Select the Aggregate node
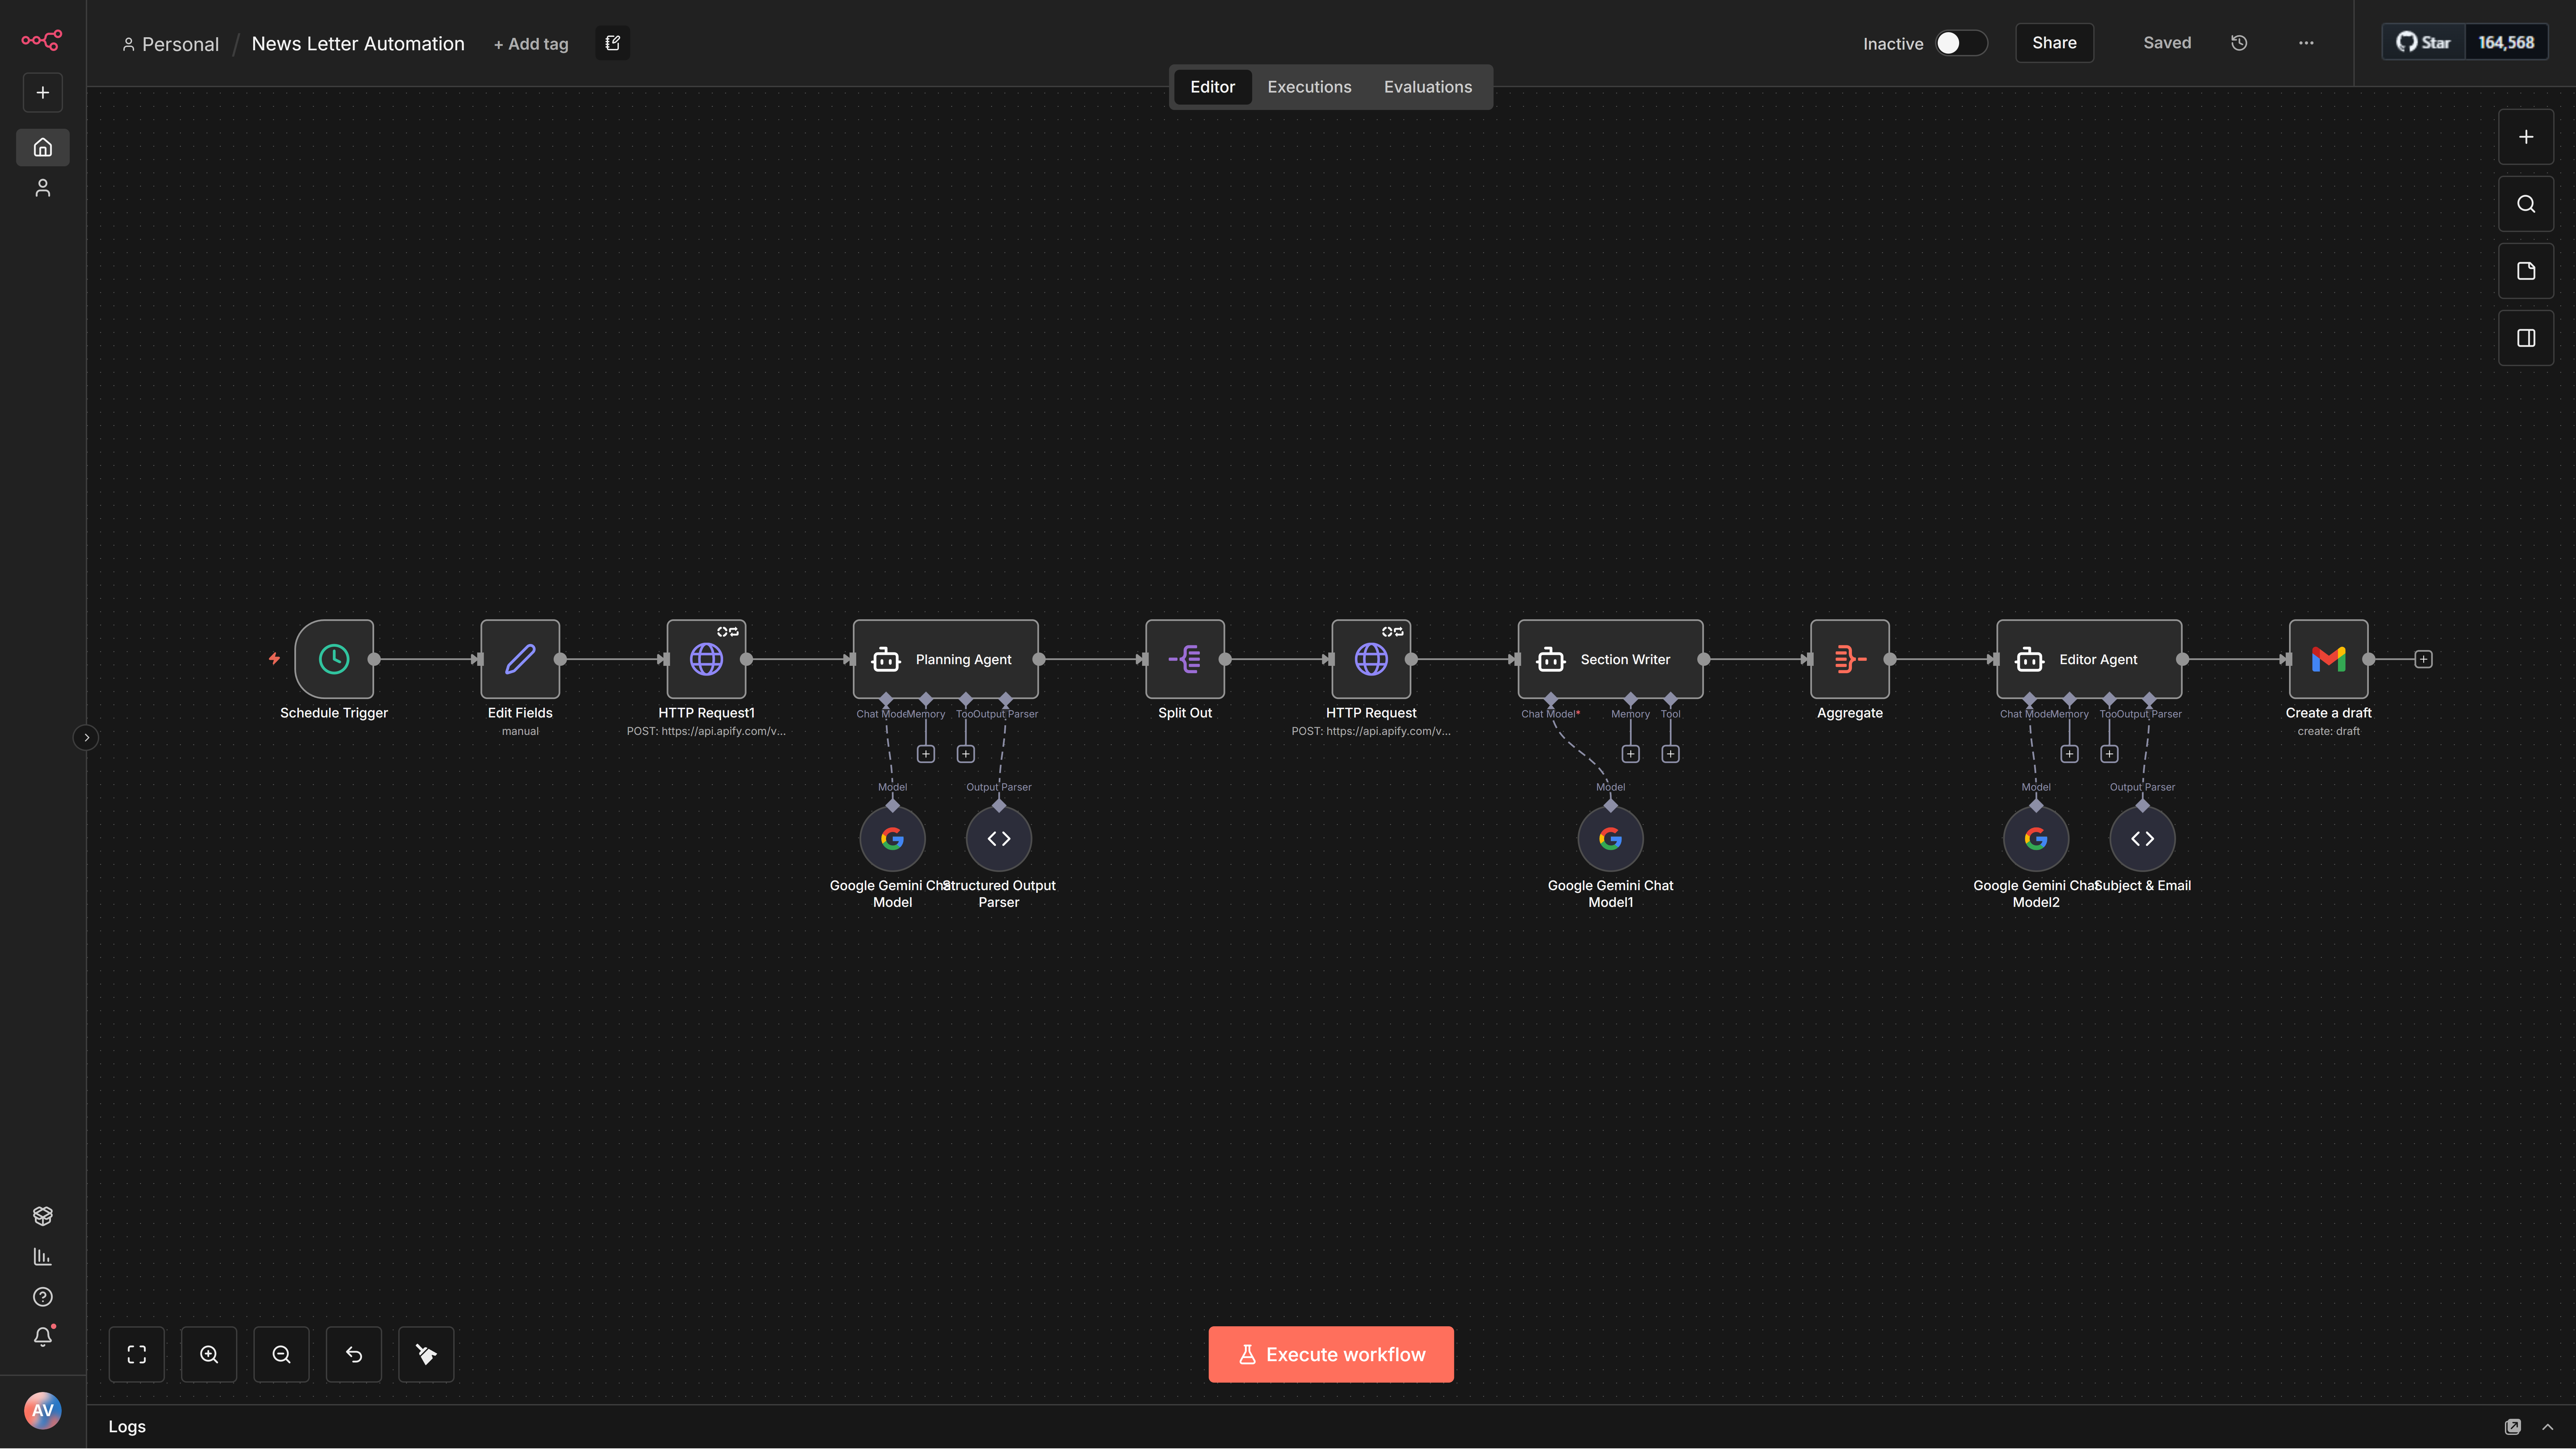 (x=1849, y=659)
